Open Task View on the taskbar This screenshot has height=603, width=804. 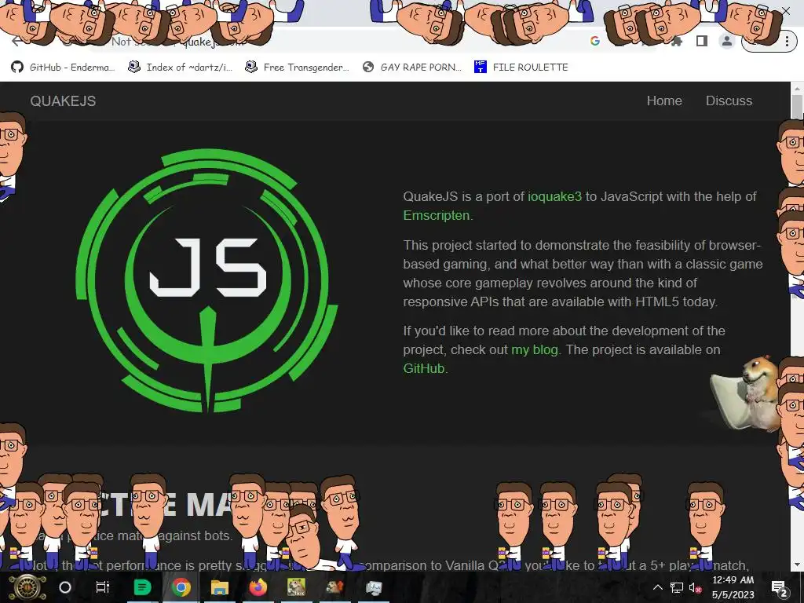click(x=103, y=587)
